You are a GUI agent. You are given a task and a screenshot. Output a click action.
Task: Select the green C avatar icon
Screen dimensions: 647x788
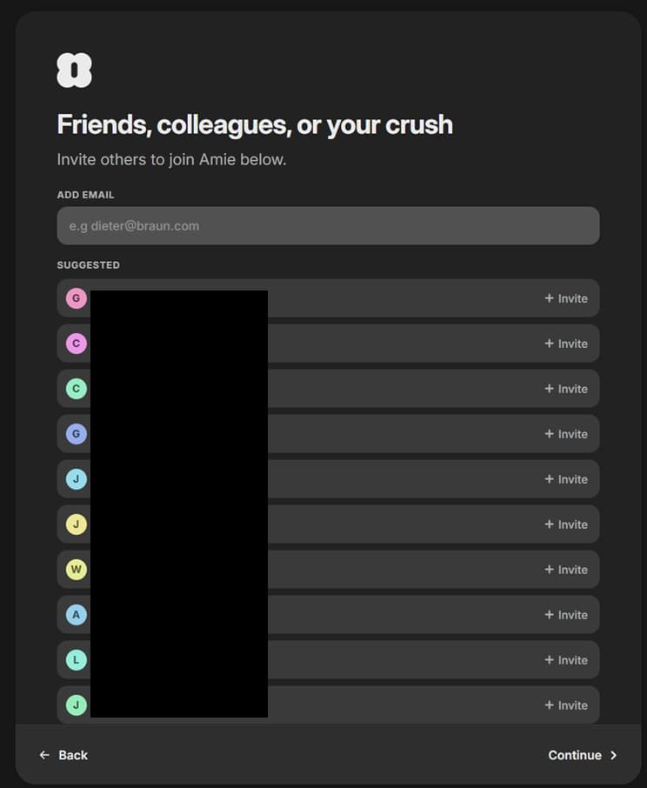point(77,389)
